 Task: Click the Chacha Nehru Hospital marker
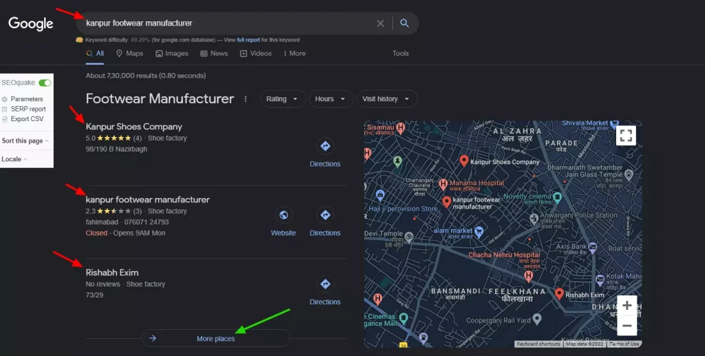[529, 276]
